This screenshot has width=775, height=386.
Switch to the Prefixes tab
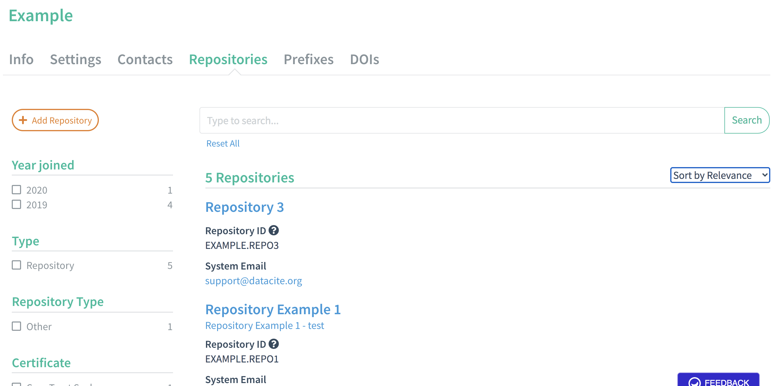(308, 59)
